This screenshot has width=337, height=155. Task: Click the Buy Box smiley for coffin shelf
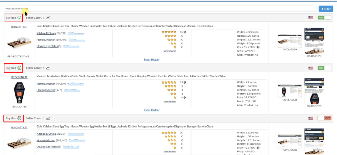click(x=19, y=68)
